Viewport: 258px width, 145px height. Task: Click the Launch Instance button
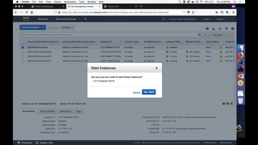[x=30, y=27]
